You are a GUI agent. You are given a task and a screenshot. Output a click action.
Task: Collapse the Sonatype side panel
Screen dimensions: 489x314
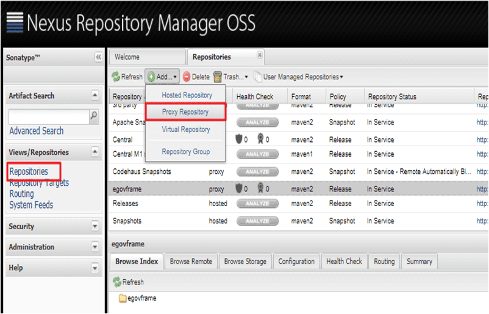click(x=98, y=57)
